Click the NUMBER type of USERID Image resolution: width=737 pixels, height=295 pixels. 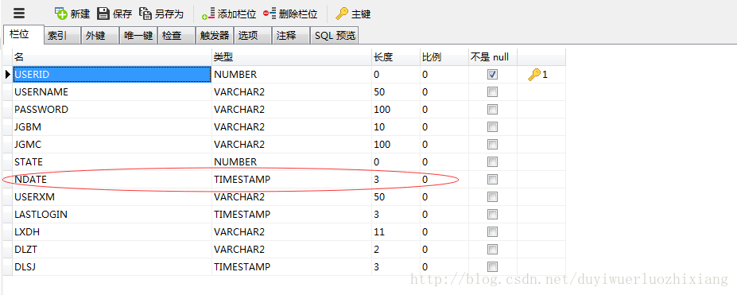[292, 74]
